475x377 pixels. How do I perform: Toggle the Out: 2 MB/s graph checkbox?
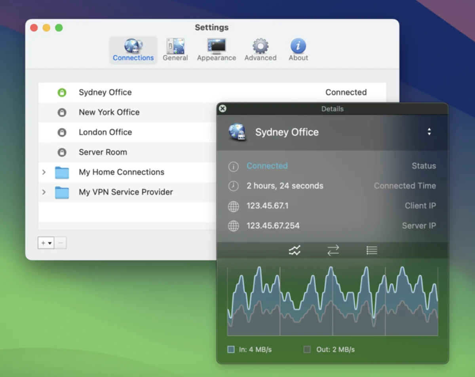click(x=307, y=350)
